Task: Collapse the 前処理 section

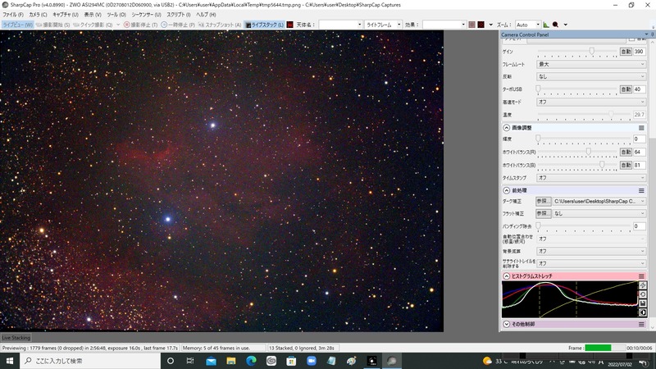Action: click(x=506, y=190)
